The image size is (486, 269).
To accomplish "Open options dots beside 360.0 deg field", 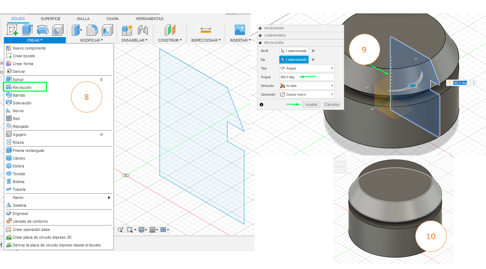I will (474, 83).
